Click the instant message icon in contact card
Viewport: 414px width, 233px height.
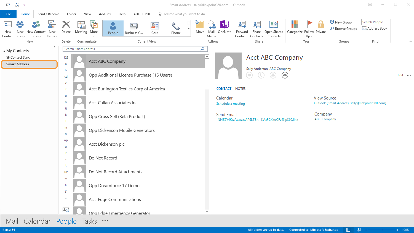pyautogui.click(x=249, y=75)
